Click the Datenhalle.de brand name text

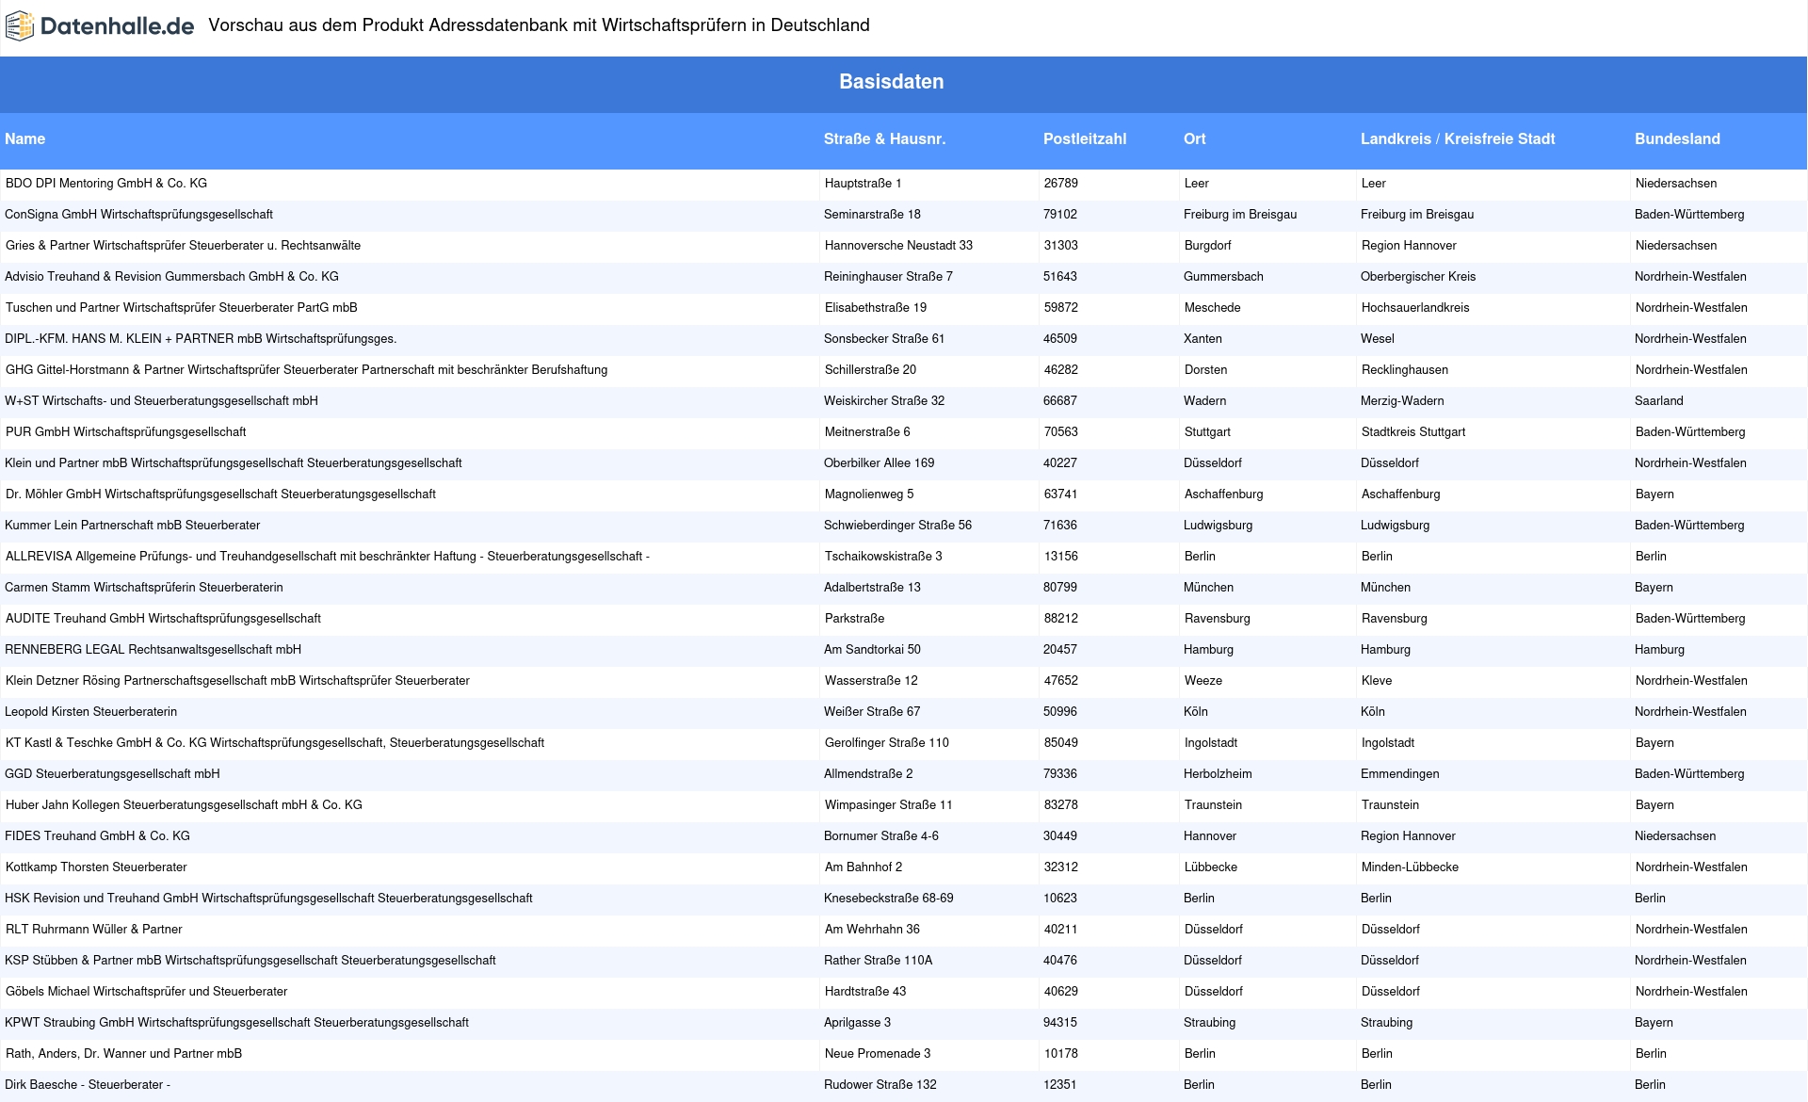pyautogui.click(x=118, y=26)
